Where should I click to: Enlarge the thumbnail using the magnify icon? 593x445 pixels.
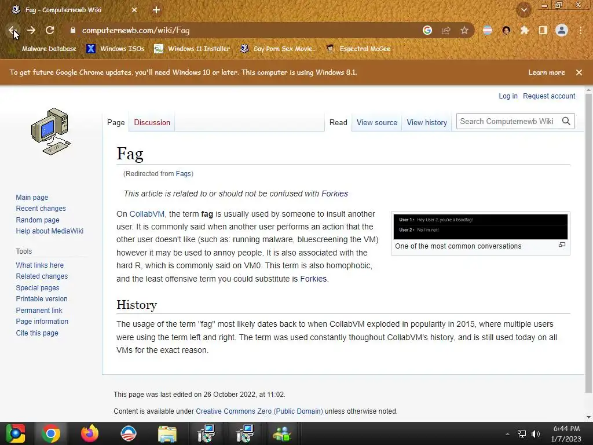point(562,245)
